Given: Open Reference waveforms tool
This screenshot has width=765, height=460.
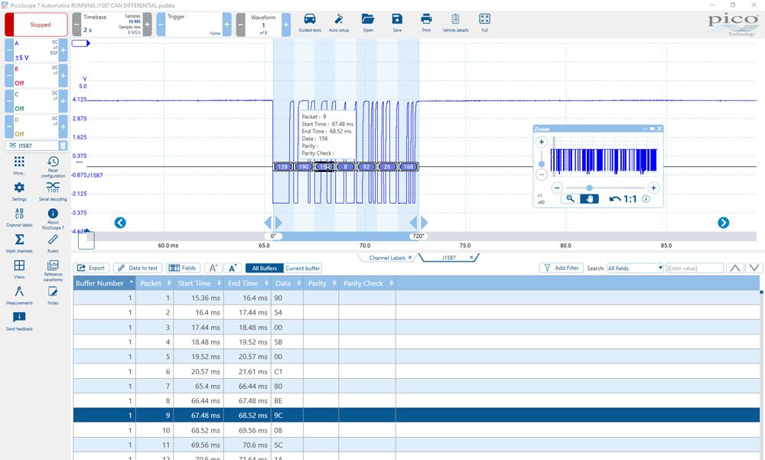Looking at the screenshot, I should pyautogui.click(x=53, y=270).
